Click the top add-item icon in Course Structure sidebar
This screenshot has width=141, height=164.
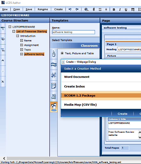point(3,28)
